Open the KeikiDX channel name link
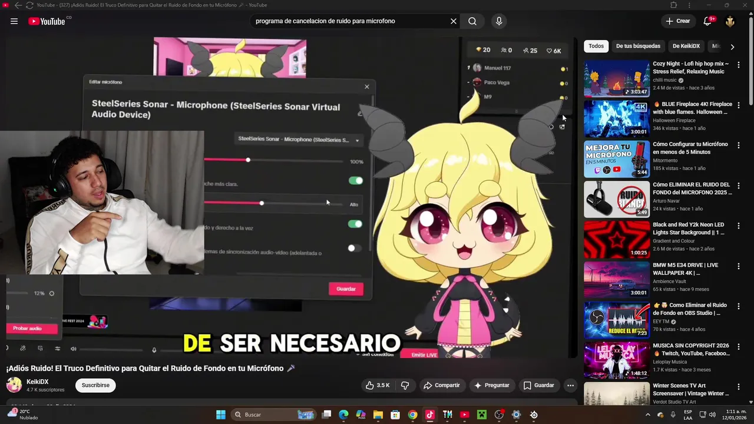The image size is (754, 424). (x=38, y=382)
